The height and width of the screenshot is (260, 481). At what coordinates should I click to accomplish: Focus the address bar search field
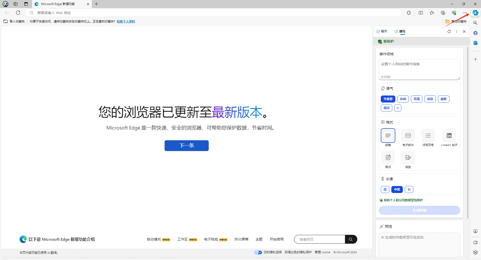point(213,13)
